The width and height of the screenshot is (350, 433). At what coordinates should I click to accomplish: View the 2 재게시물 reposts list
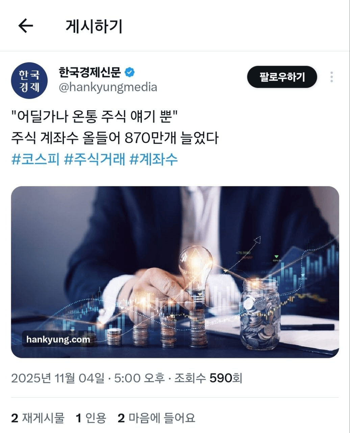click(37, 418)
